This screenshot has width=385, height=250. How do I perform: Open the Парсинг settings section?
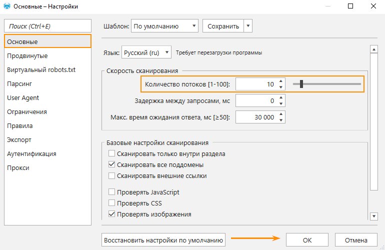[x=47, y=83]
